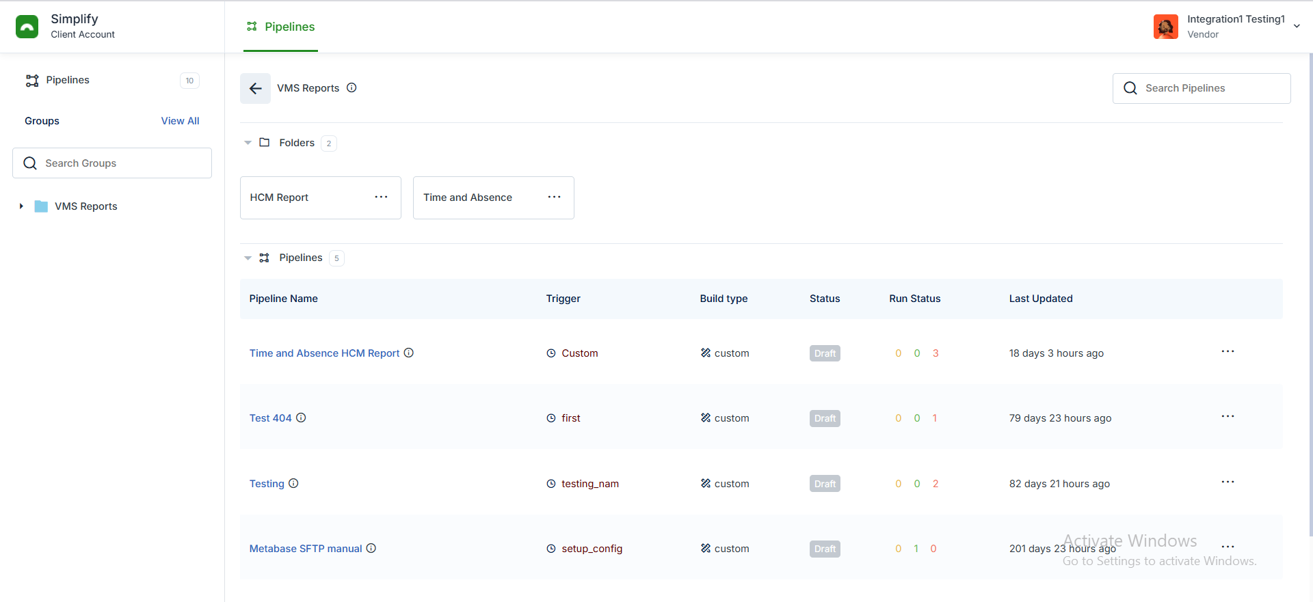Open the Pipelines tab in top bar
Screen dimensions: 1313x602
[x=281, y=27]
